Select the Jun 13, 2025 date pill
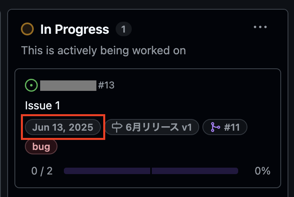294x197 pixels. click(x=63, y=127)
